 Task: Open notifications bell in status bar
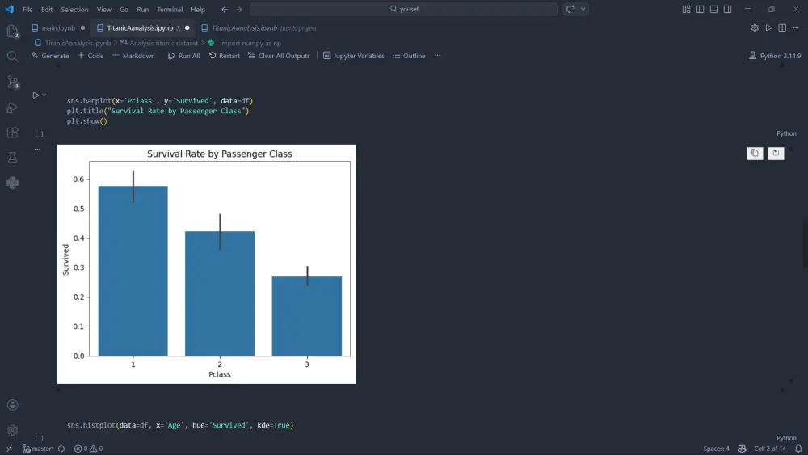pos(798,449)
